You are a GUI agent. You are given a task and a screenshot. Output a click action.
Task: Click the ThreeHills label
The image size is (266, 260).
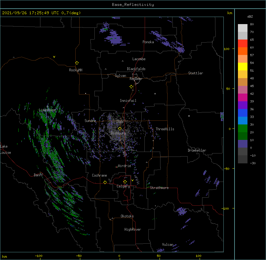tap(165, 129)
